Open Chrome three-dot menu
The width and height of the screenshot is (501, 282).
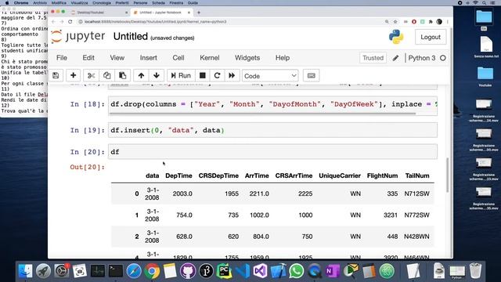tap(448, 22)
